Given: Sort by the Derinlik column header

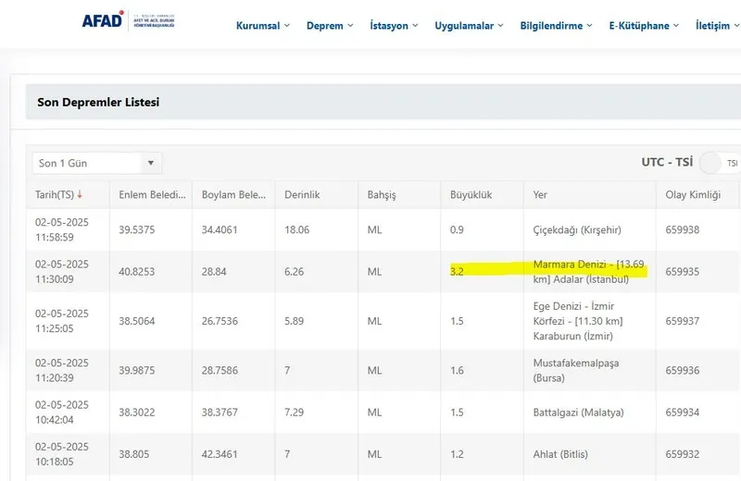Looking at the screenshot, I should (x=302, y=195).
